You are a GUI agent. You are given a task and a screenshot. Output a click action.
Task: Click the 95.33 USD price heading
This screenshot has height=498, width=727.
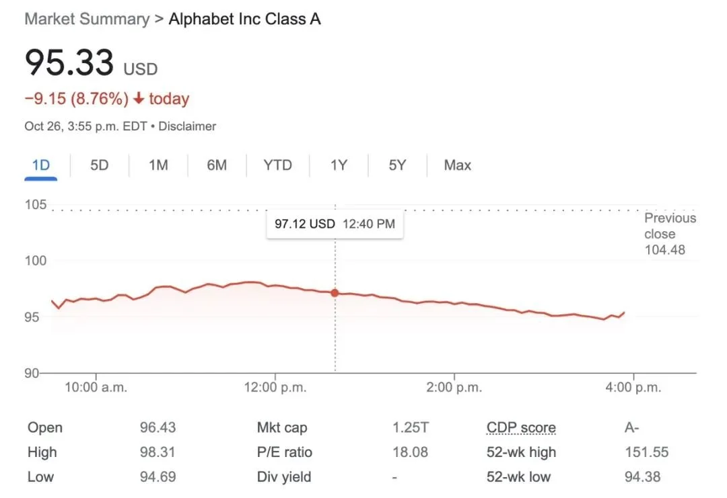pyautogui.click(x=92, y=63)
